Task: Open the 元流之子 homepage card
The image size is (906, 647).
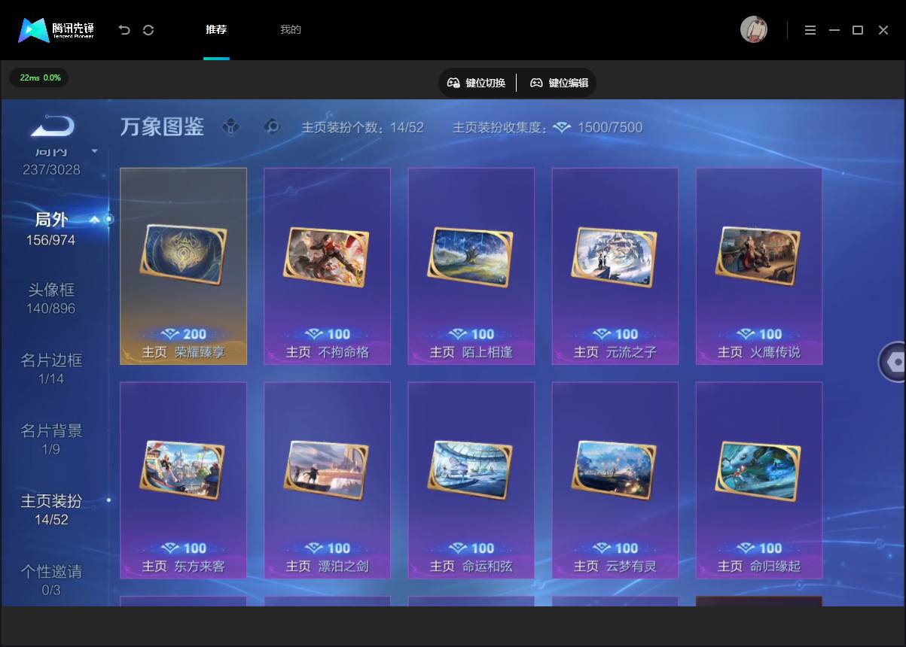Action: click(615, 266)
